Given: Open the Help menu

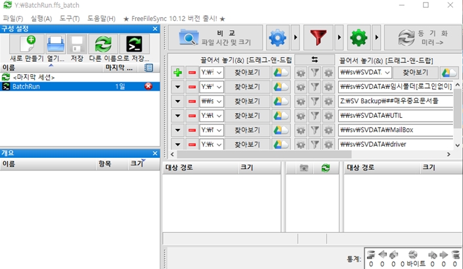Looking at the screenshot, I should click(x=101, y=18).
